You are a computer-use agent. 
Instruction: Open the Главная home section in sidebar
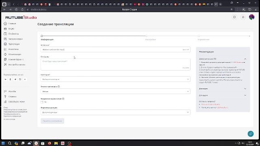10,24
